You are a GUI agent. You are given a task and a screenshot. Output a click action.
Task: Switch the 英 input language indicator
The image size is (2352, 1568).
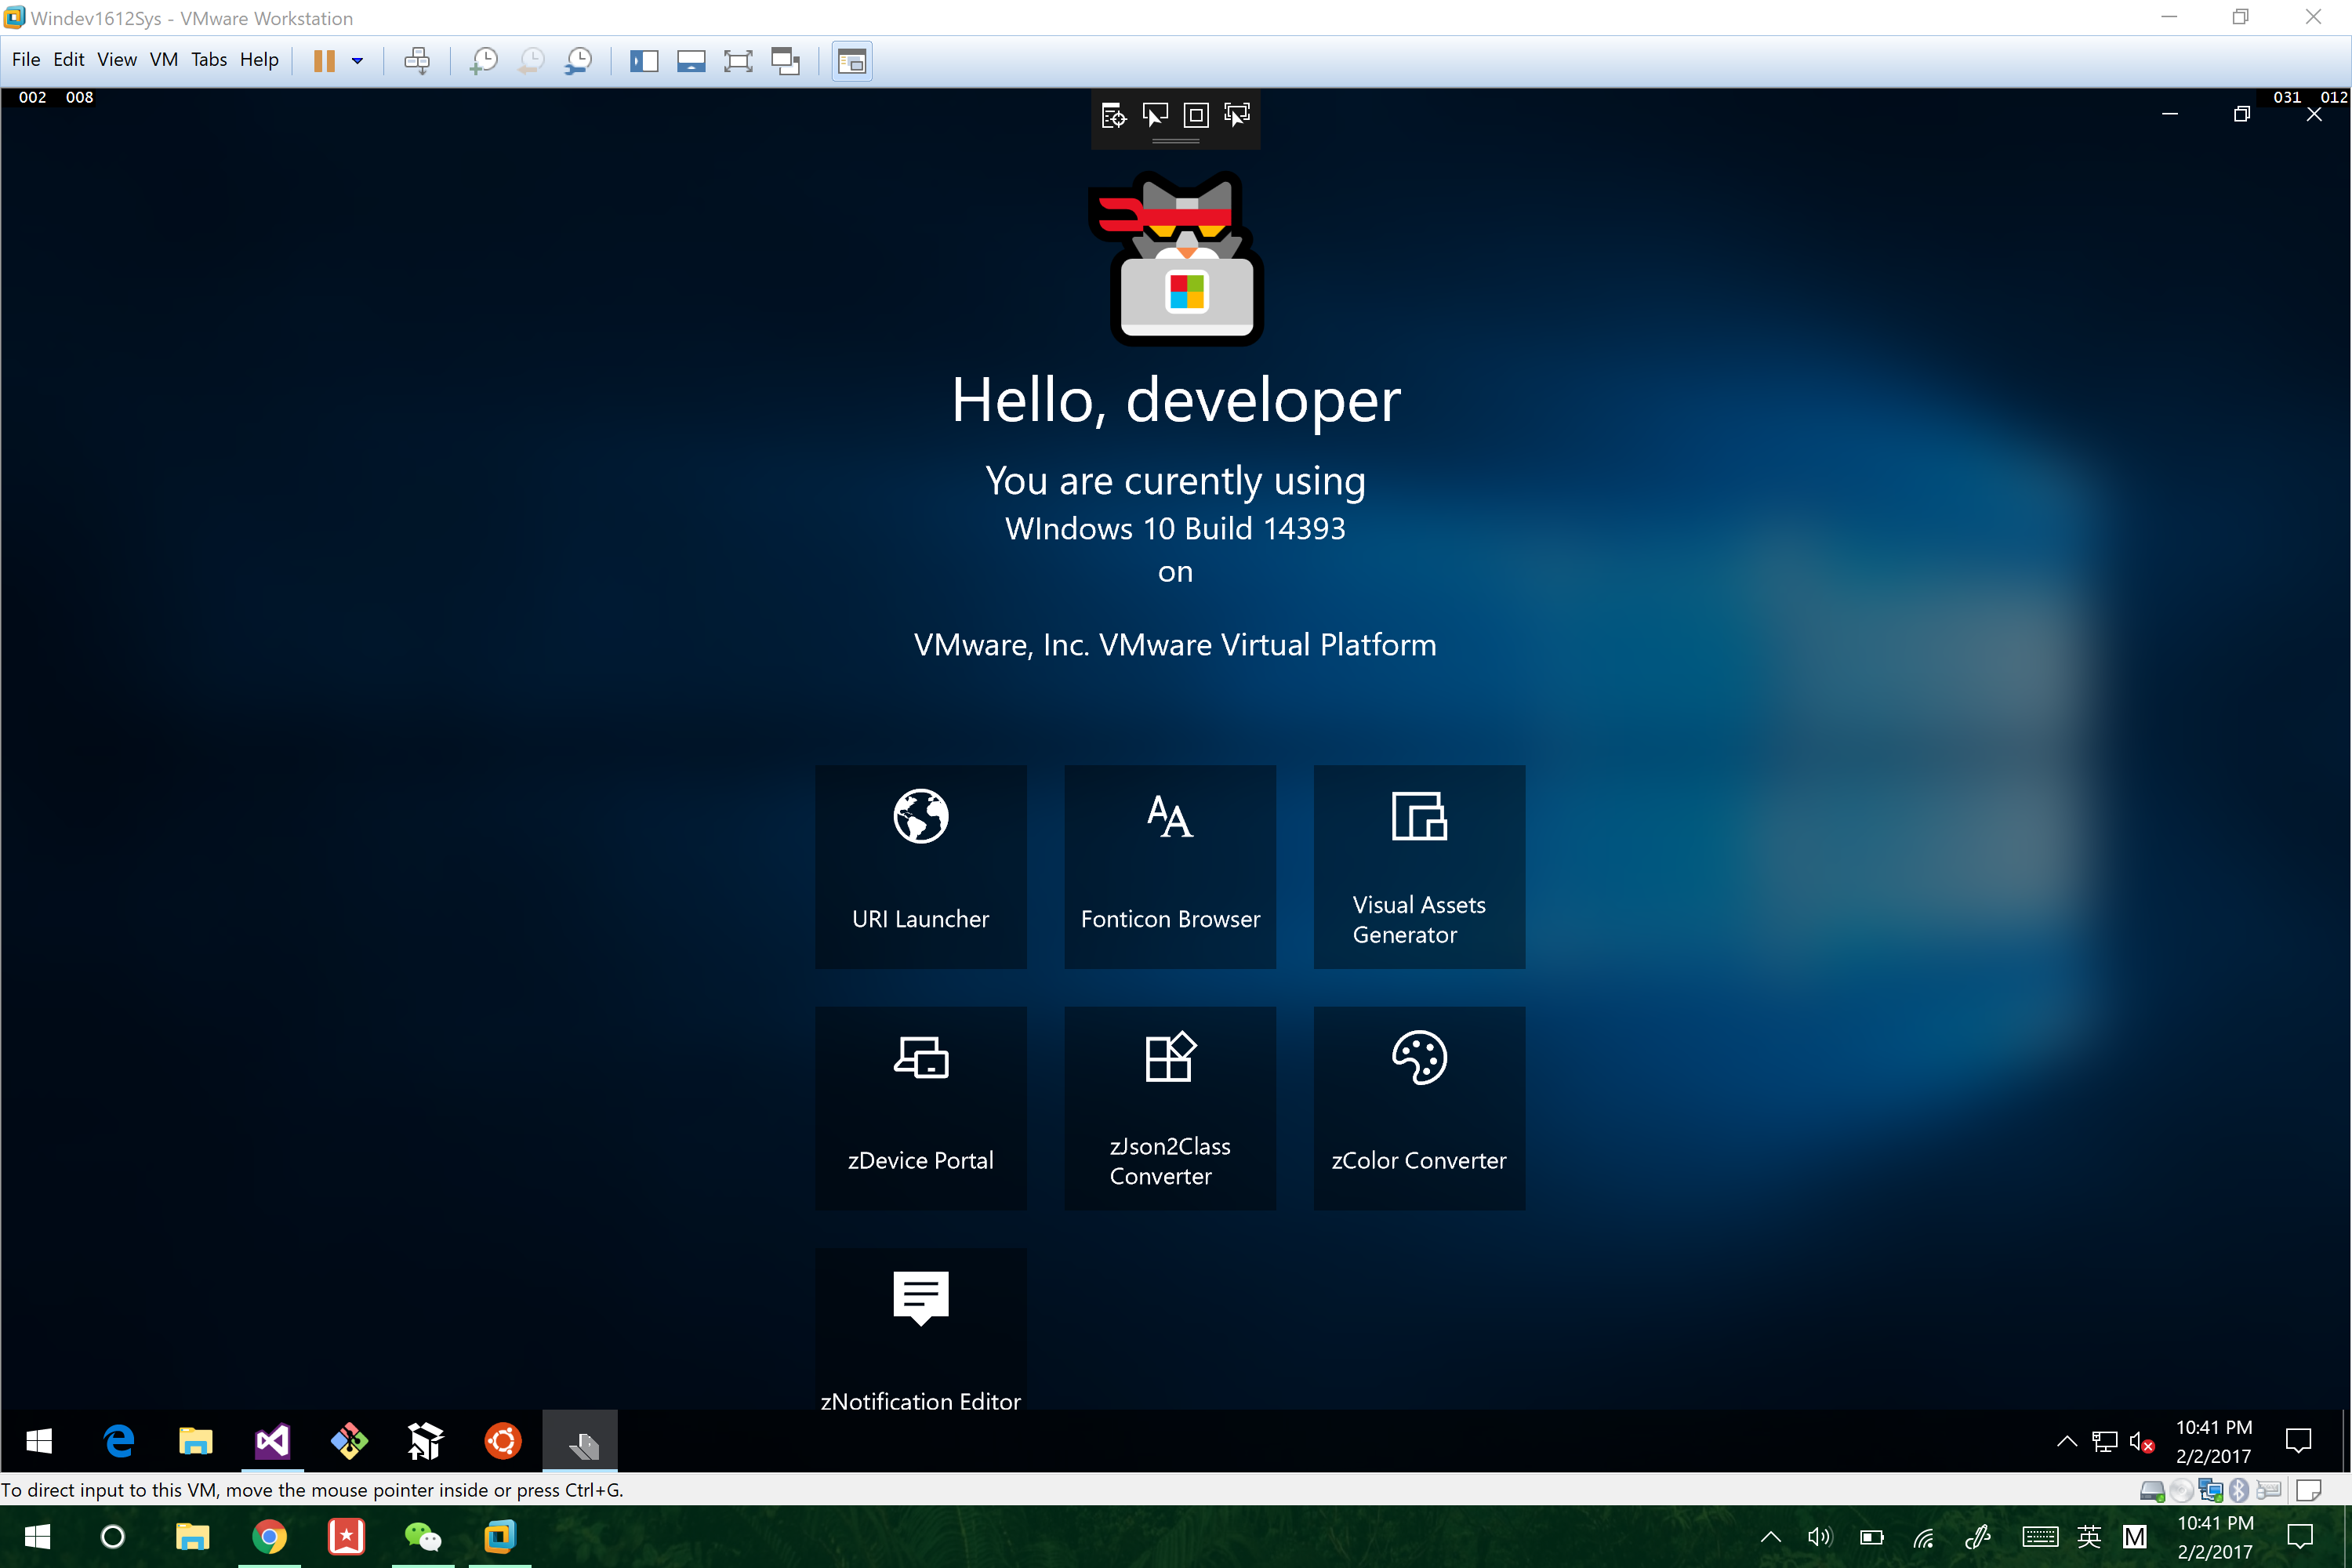click(2089, 1537)
